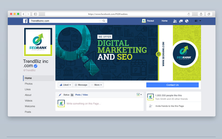Click page avatar beside likes count
The width and height of the screenshot is (222, 139).
(x=150, y=97)
